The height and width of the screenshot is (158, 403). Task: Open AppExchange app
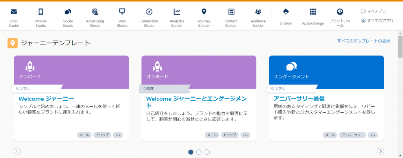pos(313,17)
